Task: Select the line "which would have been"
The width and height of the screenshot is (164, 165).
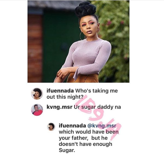Action: (x=89, y=132)
